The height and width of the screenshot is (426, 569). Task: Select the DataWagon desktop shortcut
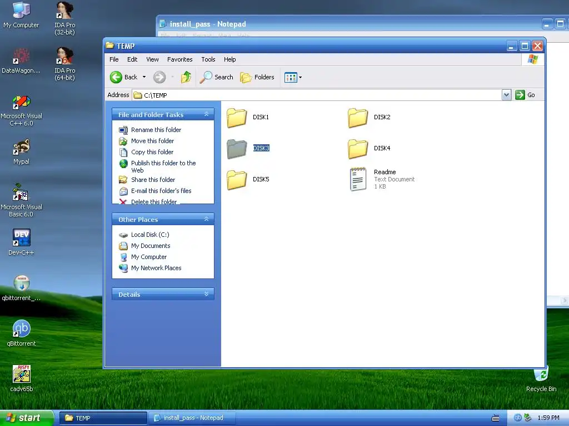pyautogui.click(x=21, y=61)
